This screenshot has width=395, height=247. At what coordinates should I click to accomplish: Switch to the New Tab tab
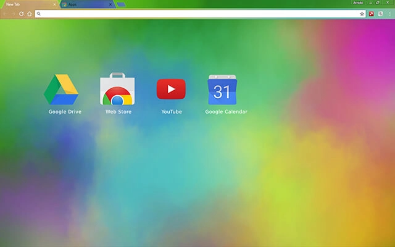(x=29, y=4)
